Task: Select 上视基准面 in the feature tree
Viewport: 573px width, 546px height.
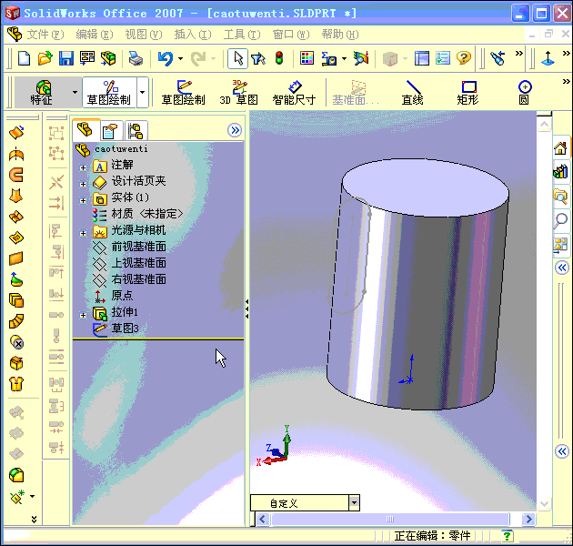Action: click(138, 263)
